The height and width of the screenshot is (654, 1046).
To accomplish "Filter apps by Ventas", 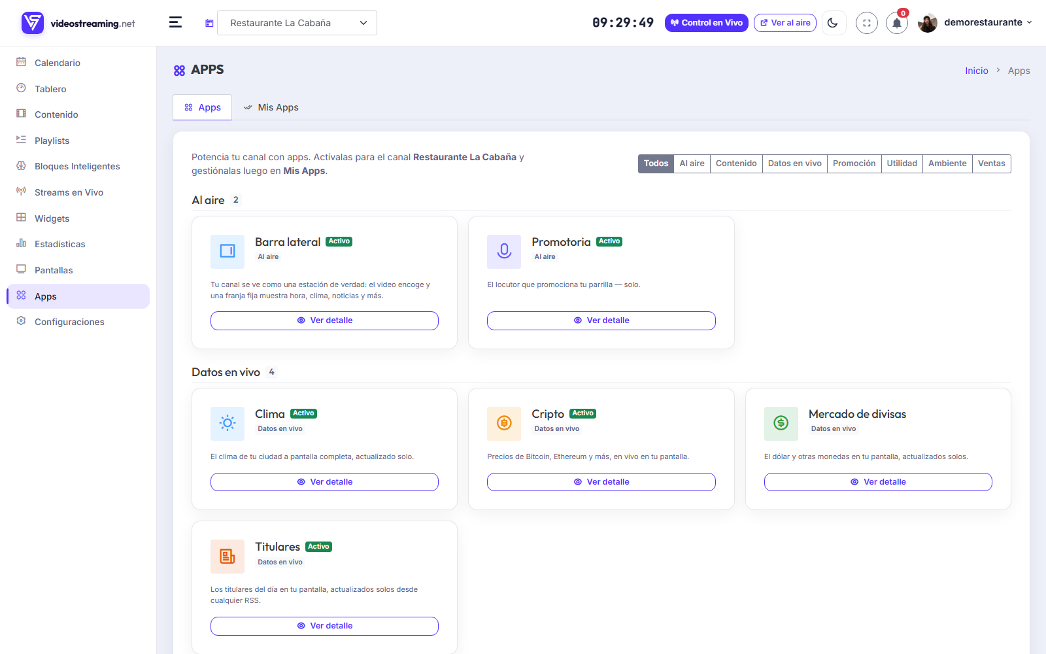I will [x=991, y=163].
